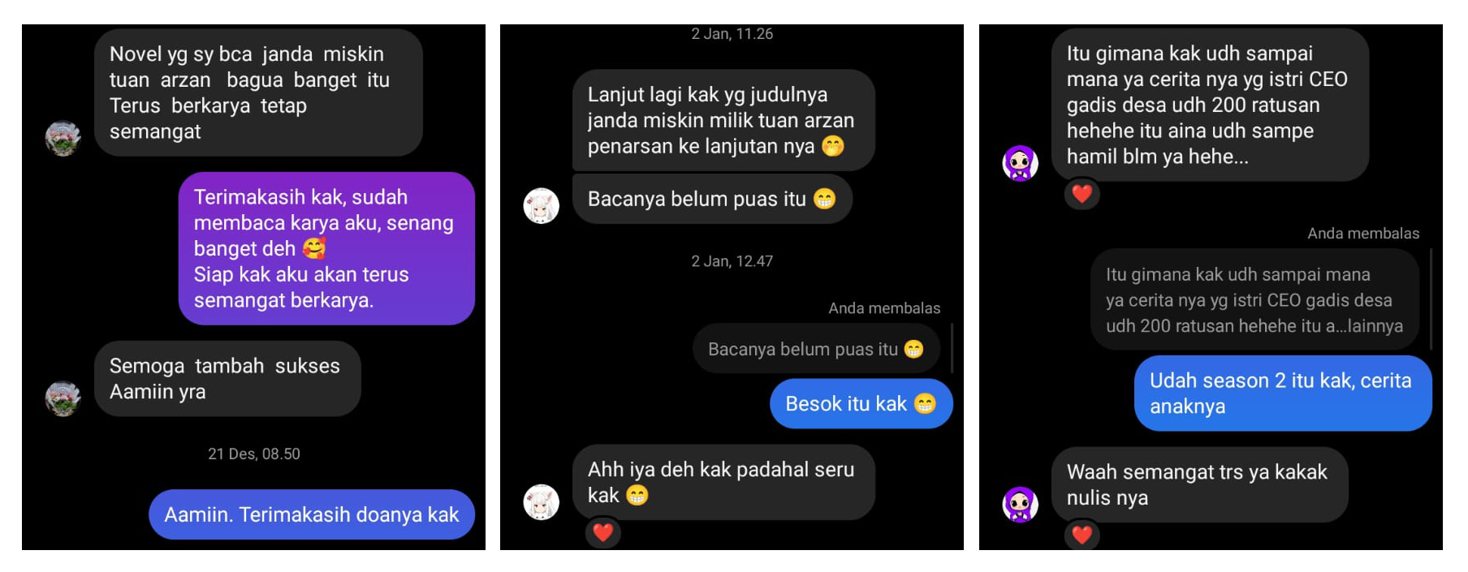Screen dimensions: 1468x572
Task: Tap the heart reaction under "Ahh iya deh kak"
Action: click(x=602, y=532)
